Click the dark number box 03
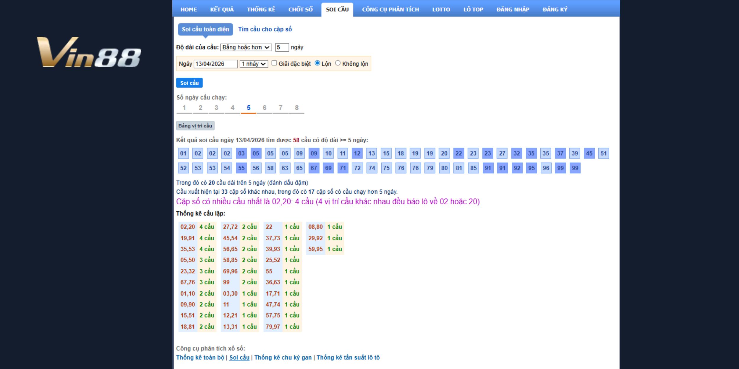 pyautogui.click(x=241, y=153)
